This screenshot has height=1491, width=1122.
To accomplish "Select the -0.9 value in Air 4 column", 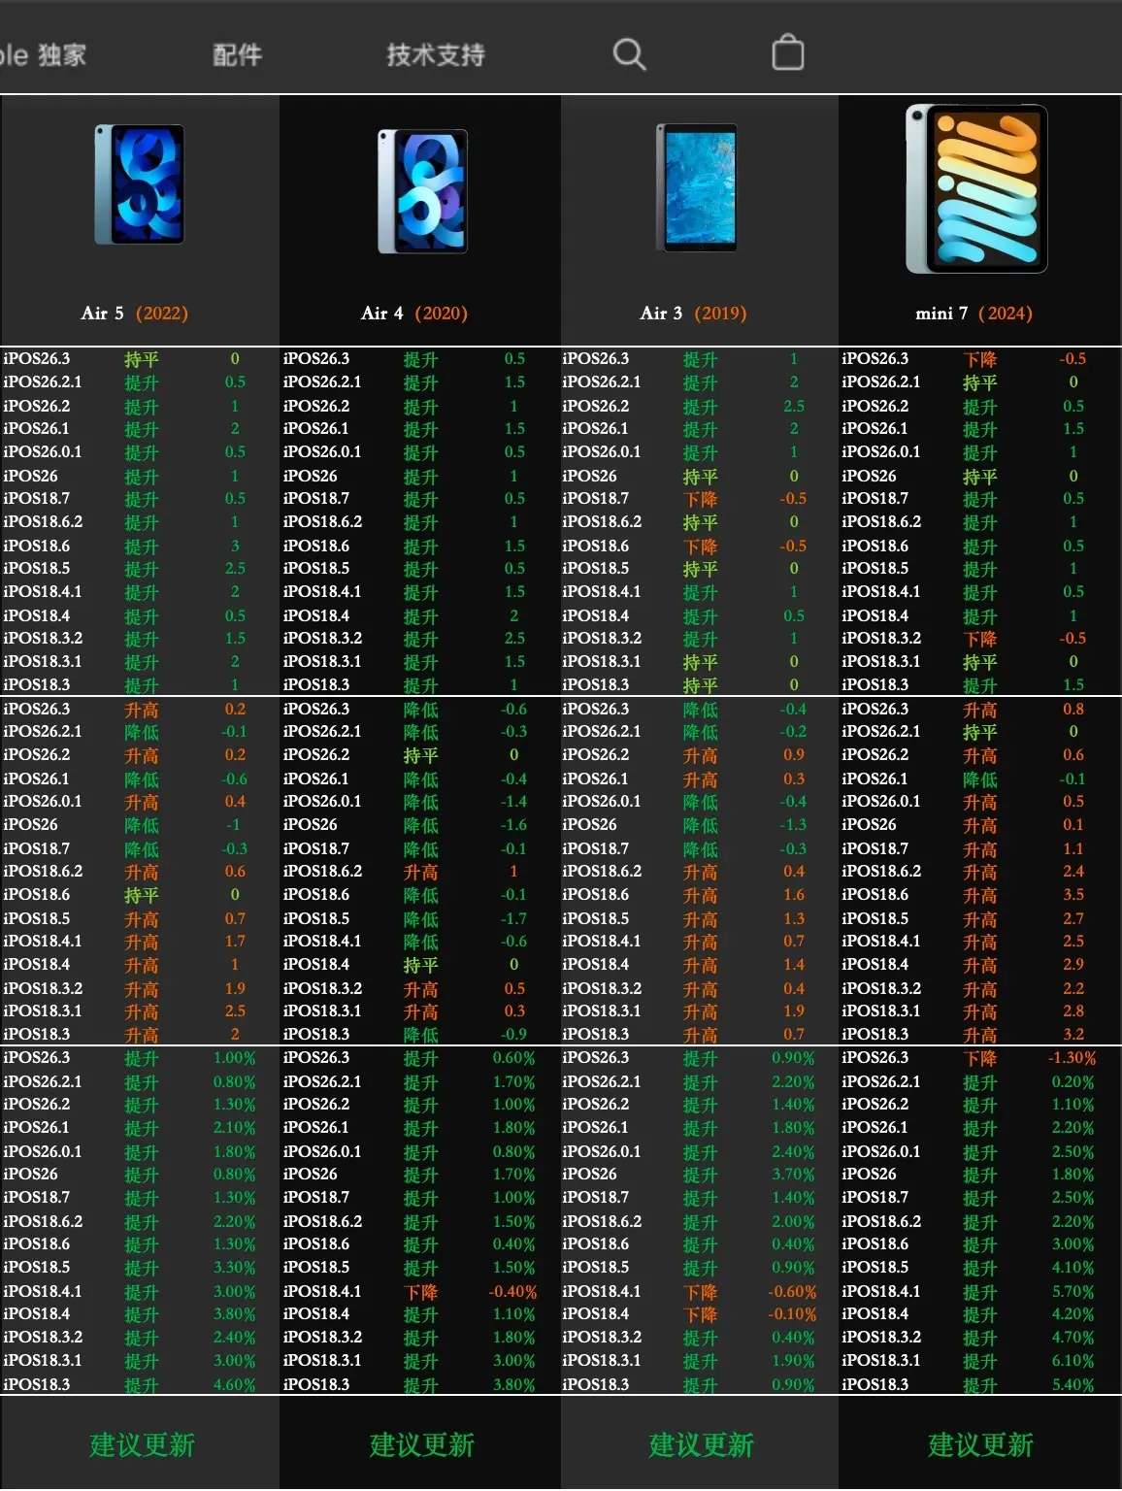I will click(x=514, y=1034).
